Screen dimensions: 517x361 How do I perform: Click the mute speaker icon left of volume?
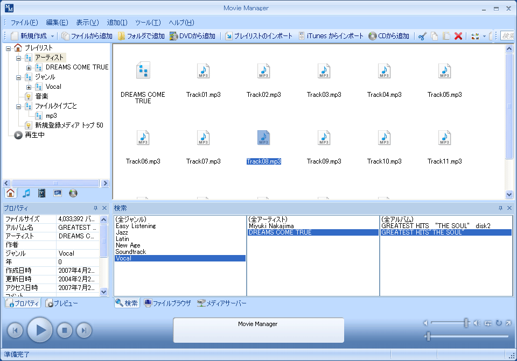point(426,323)
